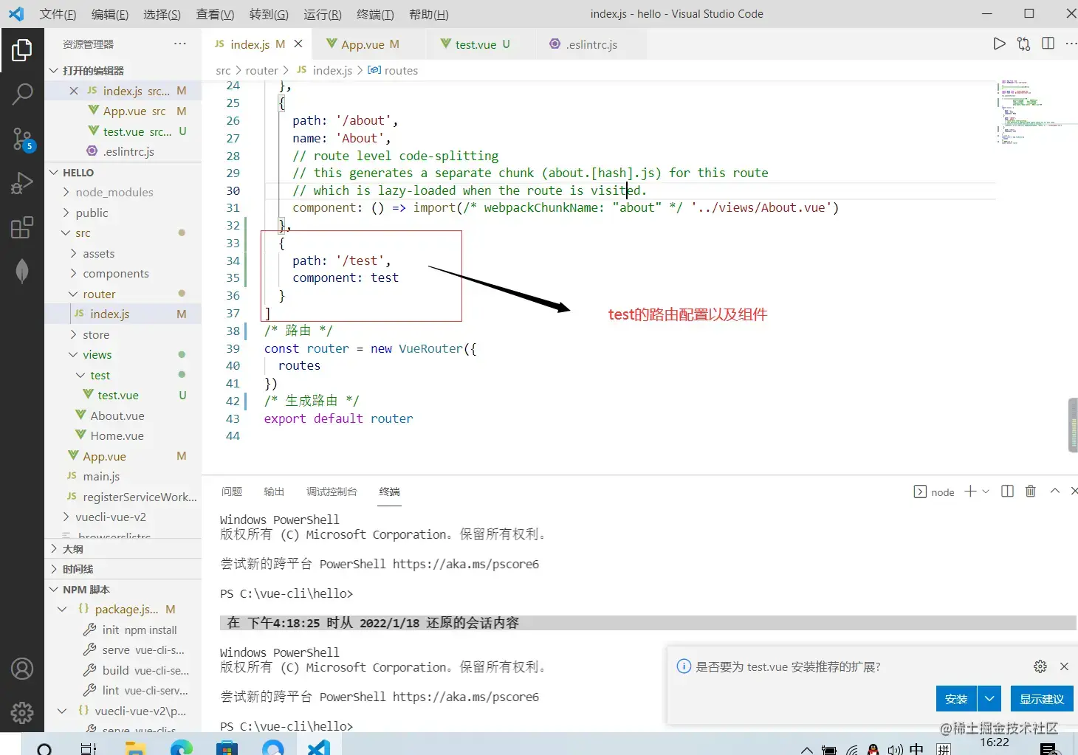Run the 'init npm install' script entry
The image size is (1078, 755).
pos(123,630)
